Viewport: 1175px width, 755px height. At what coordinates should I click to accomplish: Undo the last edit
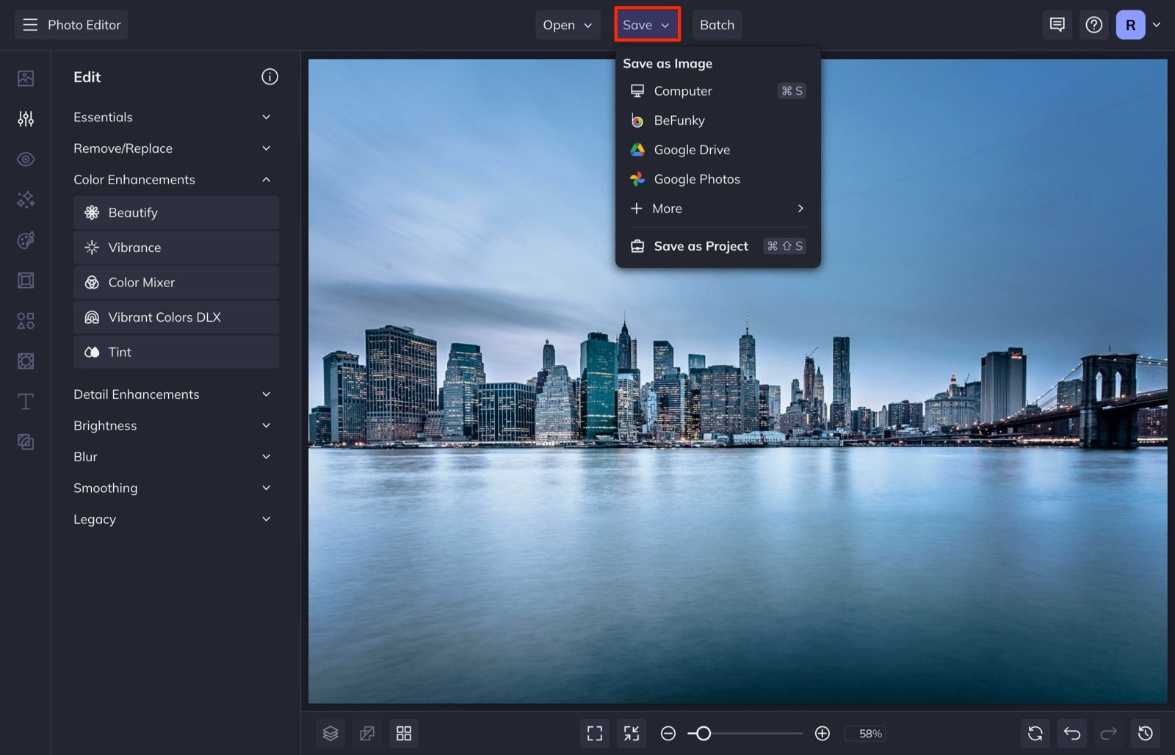pyautogui.click(x=1071, y=733)
